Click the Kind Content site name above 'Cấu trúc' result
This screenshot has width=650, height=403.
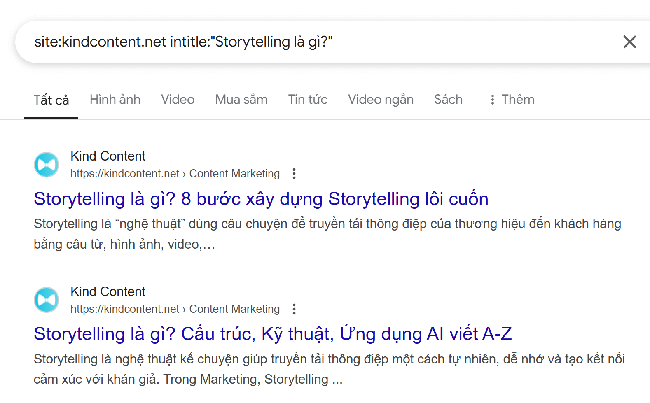[x=108, y=291]
